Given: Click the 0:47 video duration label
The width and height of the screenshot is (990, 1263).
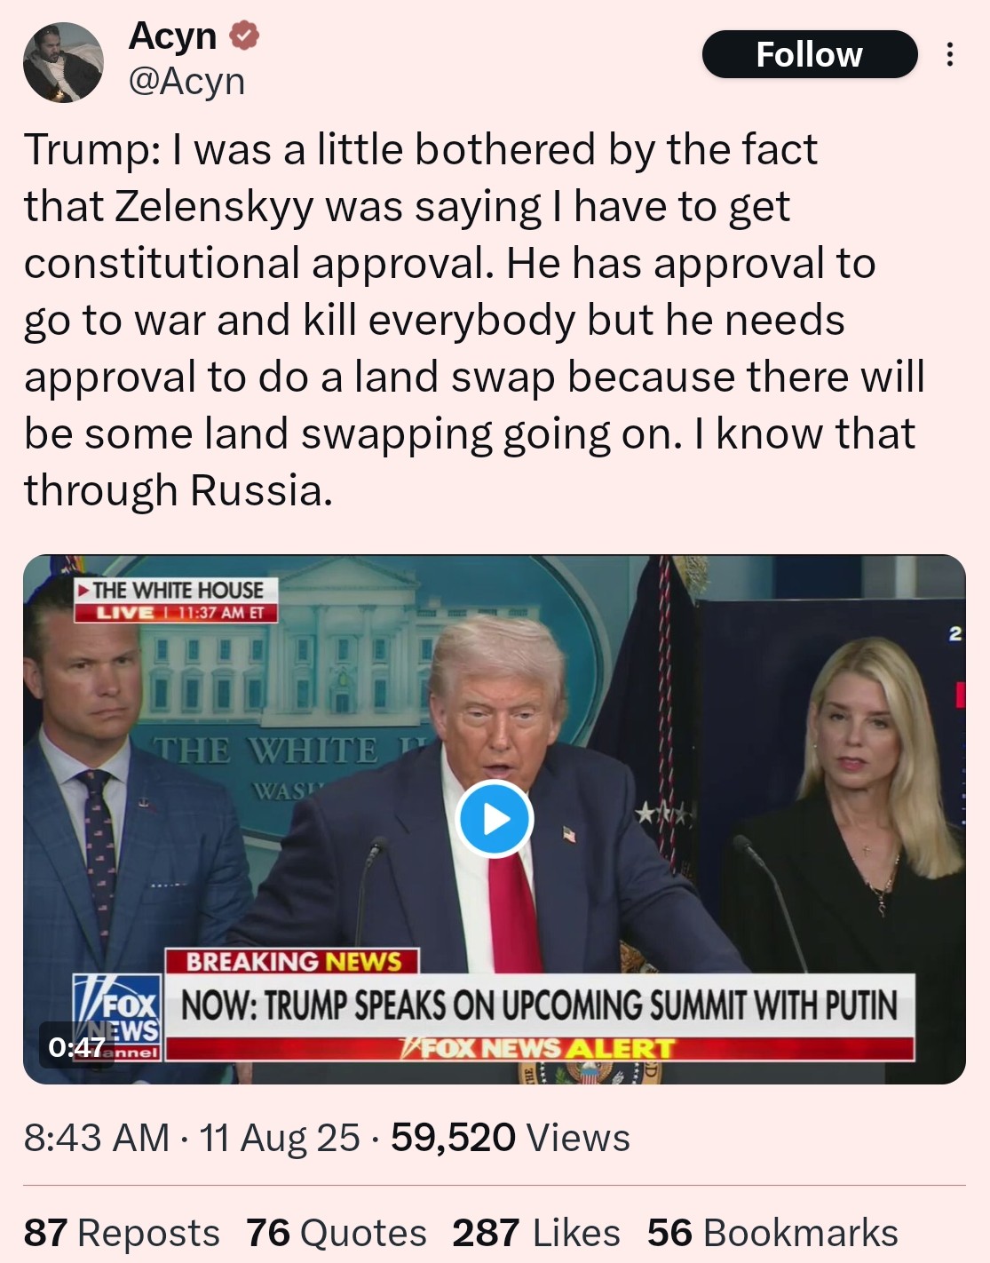Looking at the screenshot, I should click(x=76, y=1047).
